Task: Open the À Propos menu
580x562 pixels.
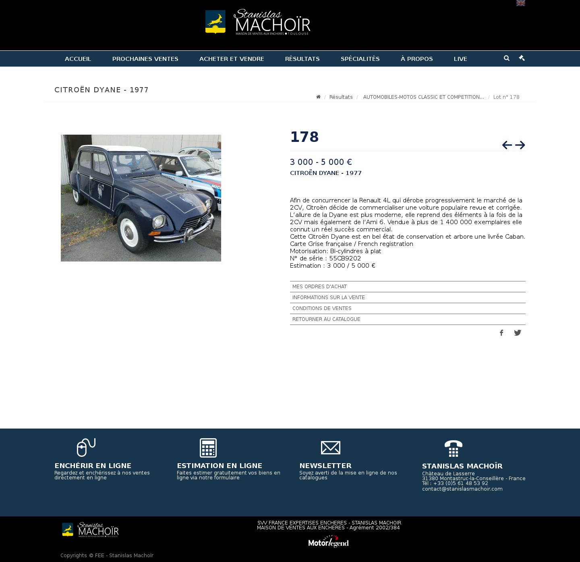Action: pyautogui.click(x=417, y=59)
